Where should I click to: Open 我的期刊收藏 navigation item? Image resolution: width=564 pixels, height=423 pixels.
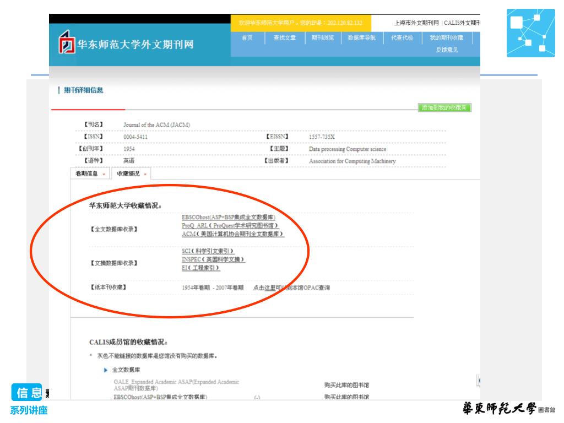[446, 38]
